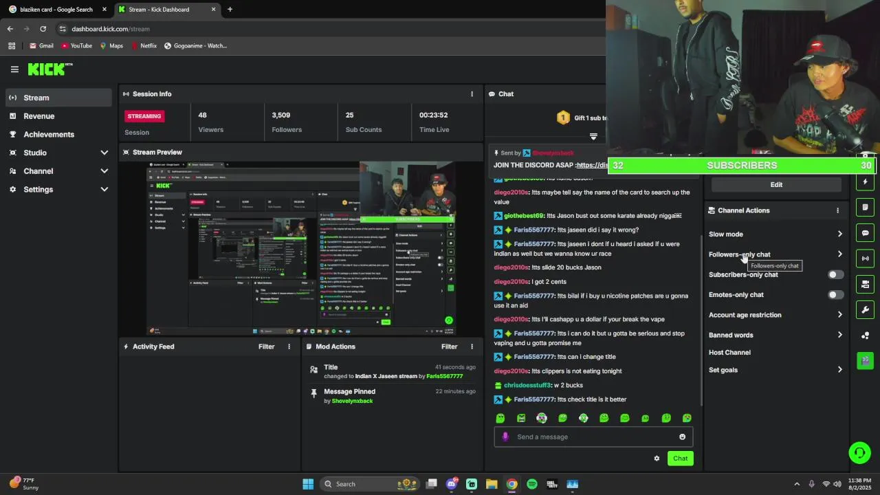Select Revenue in the sidebar
Screen dimensions: 880x495
coord(58,116)
